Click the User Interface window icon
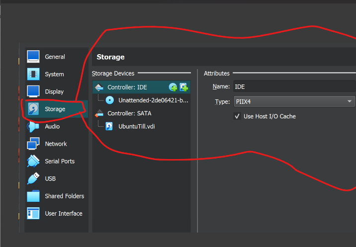The width and height of the screenshot is (356, 247). tap(33, 213)
